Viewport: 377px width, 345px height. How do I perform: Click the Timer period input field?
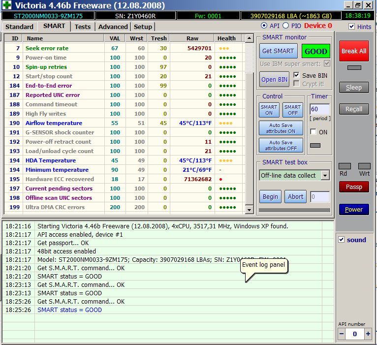320,109
